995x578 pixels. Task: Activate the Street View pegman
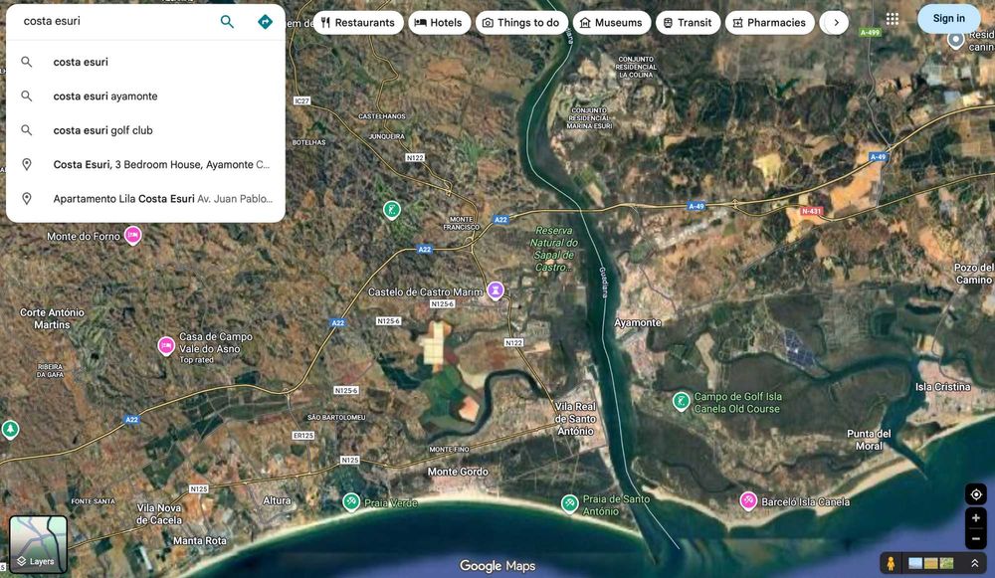[891, 563]
